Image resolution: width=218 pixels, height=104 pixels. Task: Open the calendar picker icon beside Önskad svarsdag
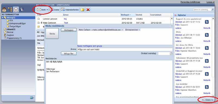pyautogui.click(x=171, y=53)
